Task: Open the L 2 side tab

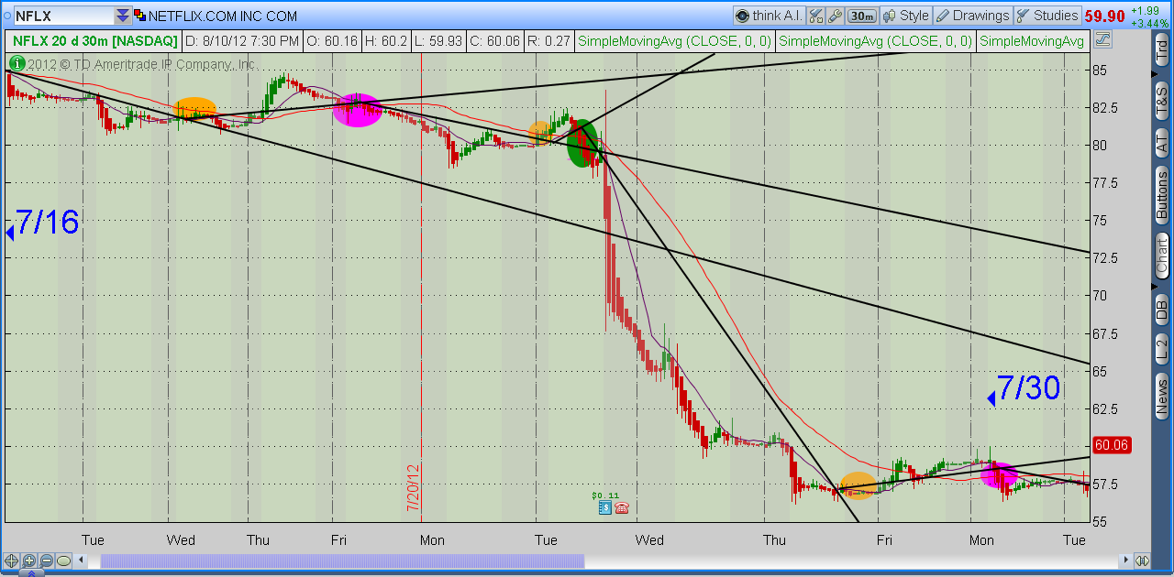Action: [1162, 348]
